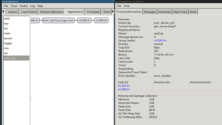Viewport: 222px width, 125px height.
Task: Click the nonode@nohost:<0.268.0> window title bar
Action: (x=168, y=2)
